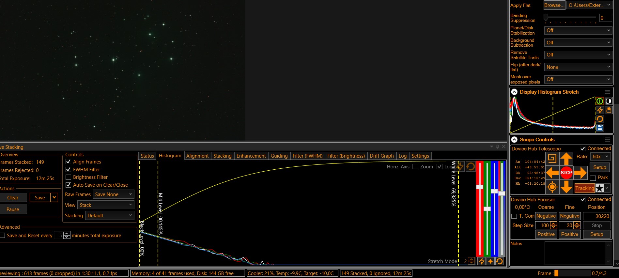Screen dimensions: 619x278
Task: Click reset arrow icon below color sliders
Action: coord(499,261)
